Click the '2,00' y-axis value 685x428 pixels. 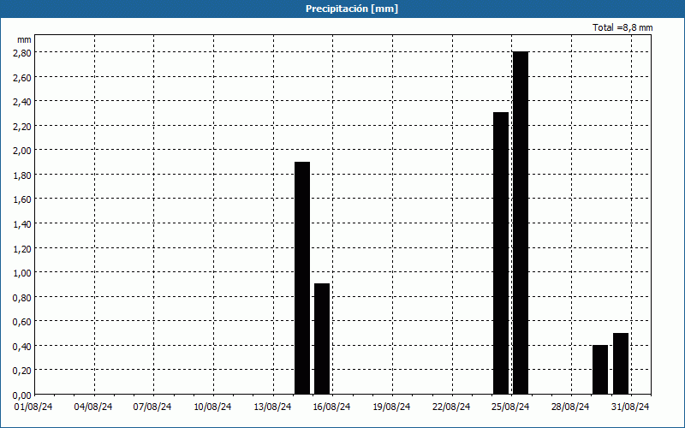22,151
